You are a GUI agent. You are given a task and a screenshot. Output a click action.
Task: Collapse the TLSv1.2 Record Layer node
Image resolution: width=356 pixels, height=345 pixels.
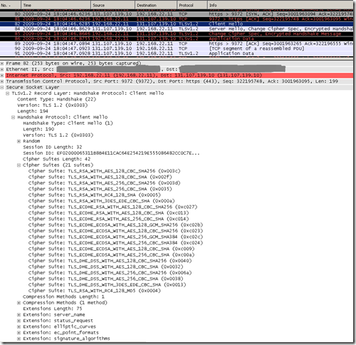click(8, 93)
